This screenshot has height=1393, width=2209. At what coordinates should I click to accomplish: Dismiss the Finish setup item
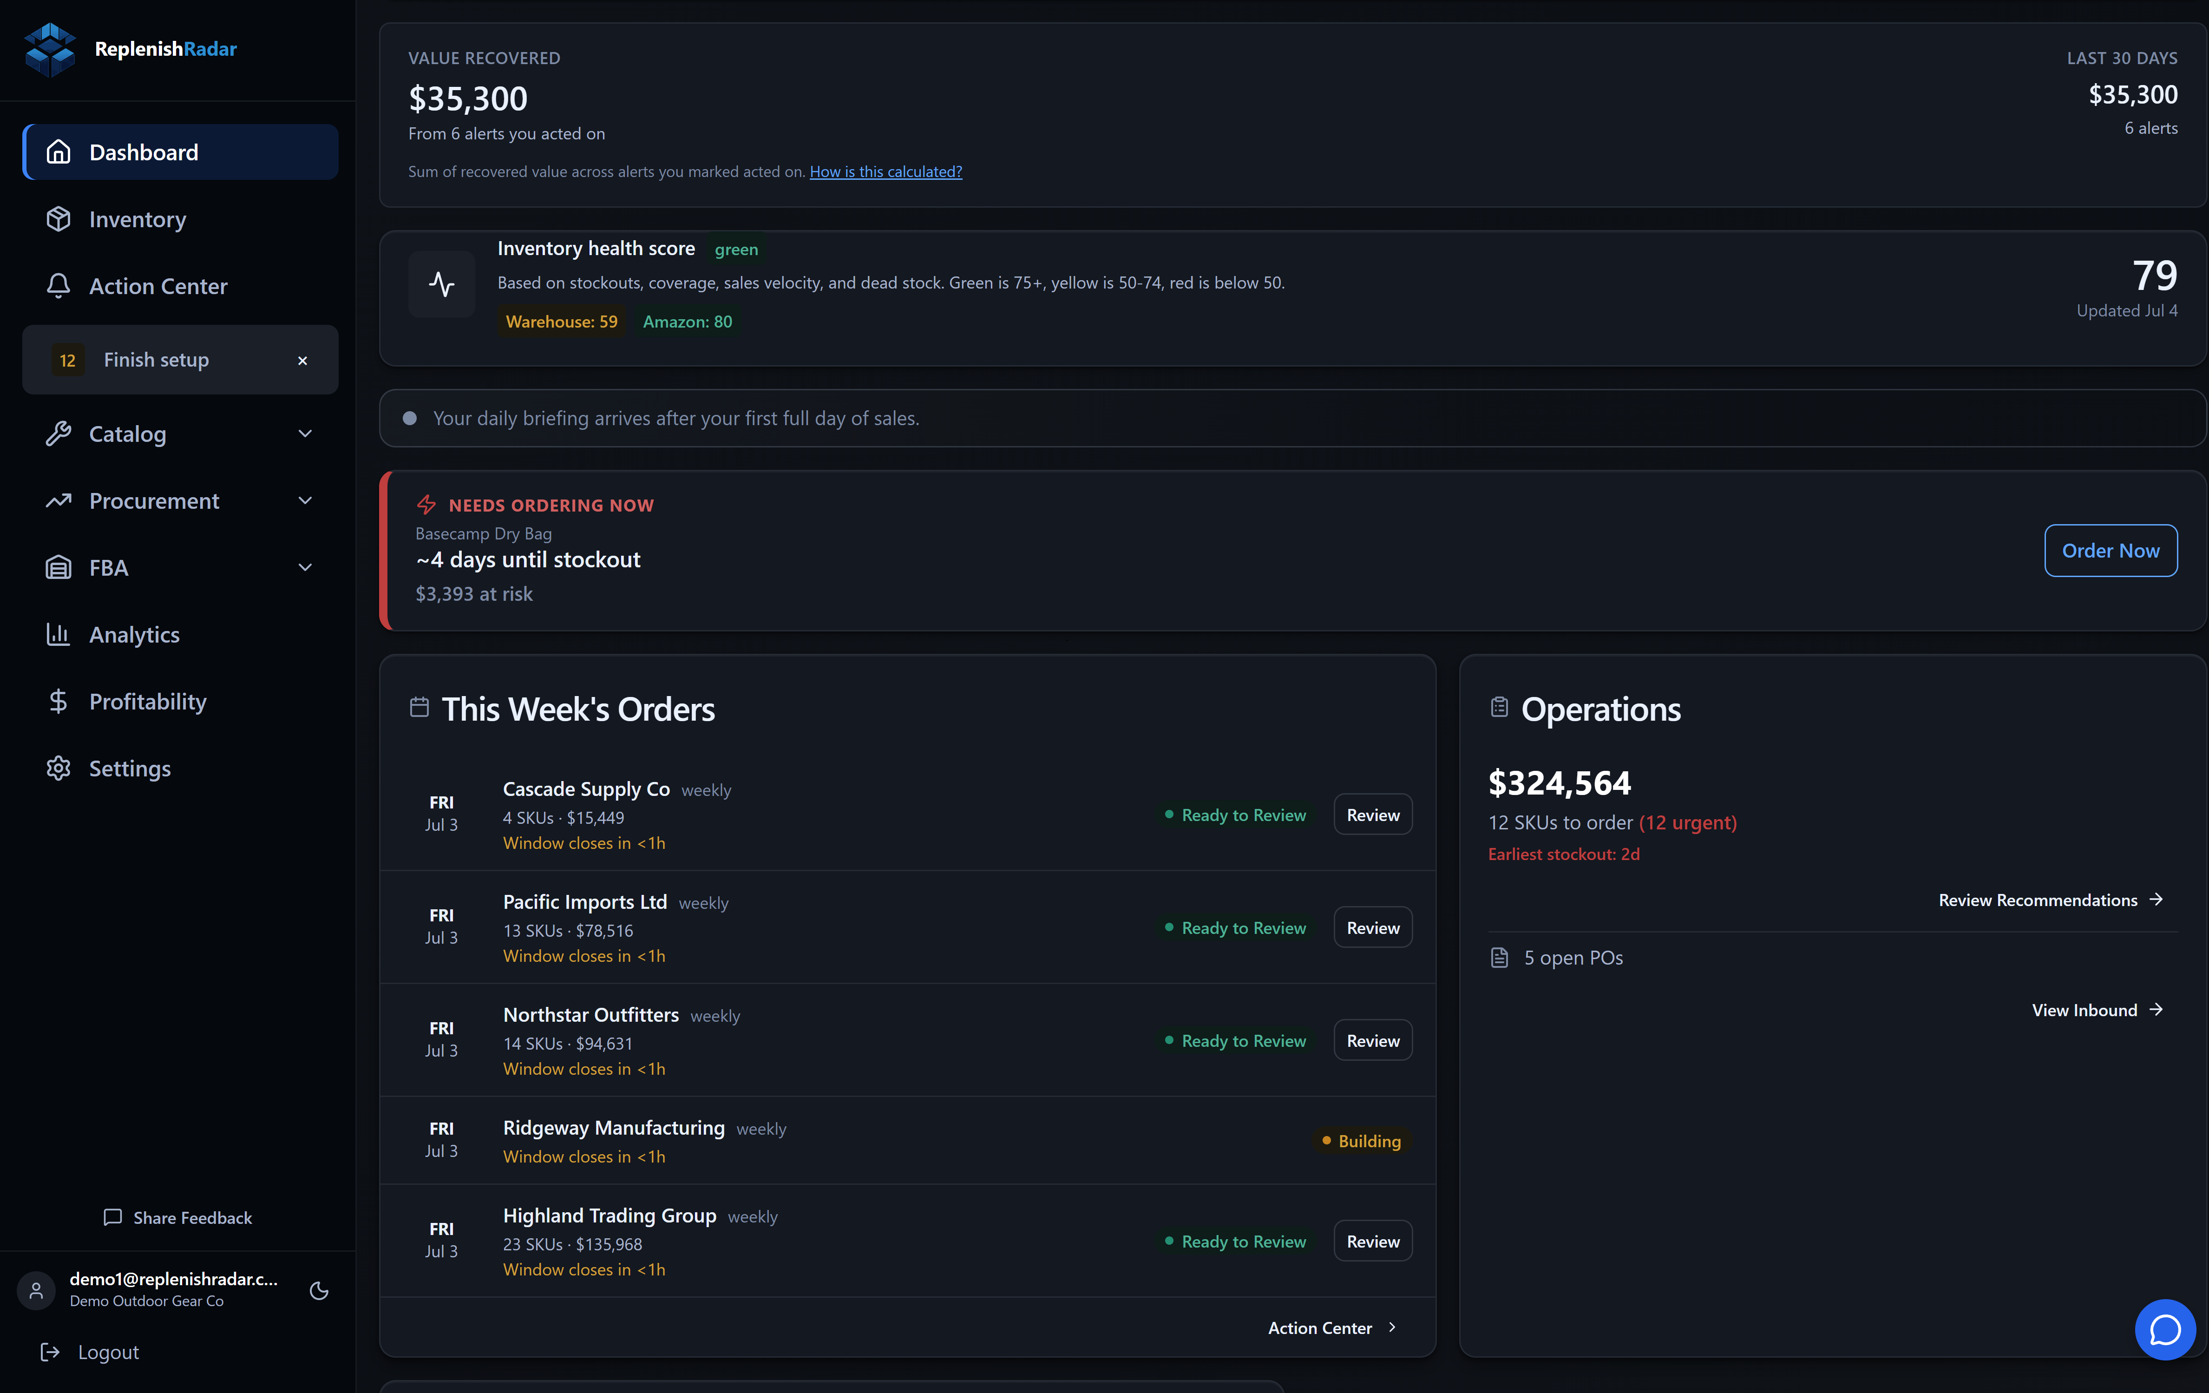(x=303, y=361)
